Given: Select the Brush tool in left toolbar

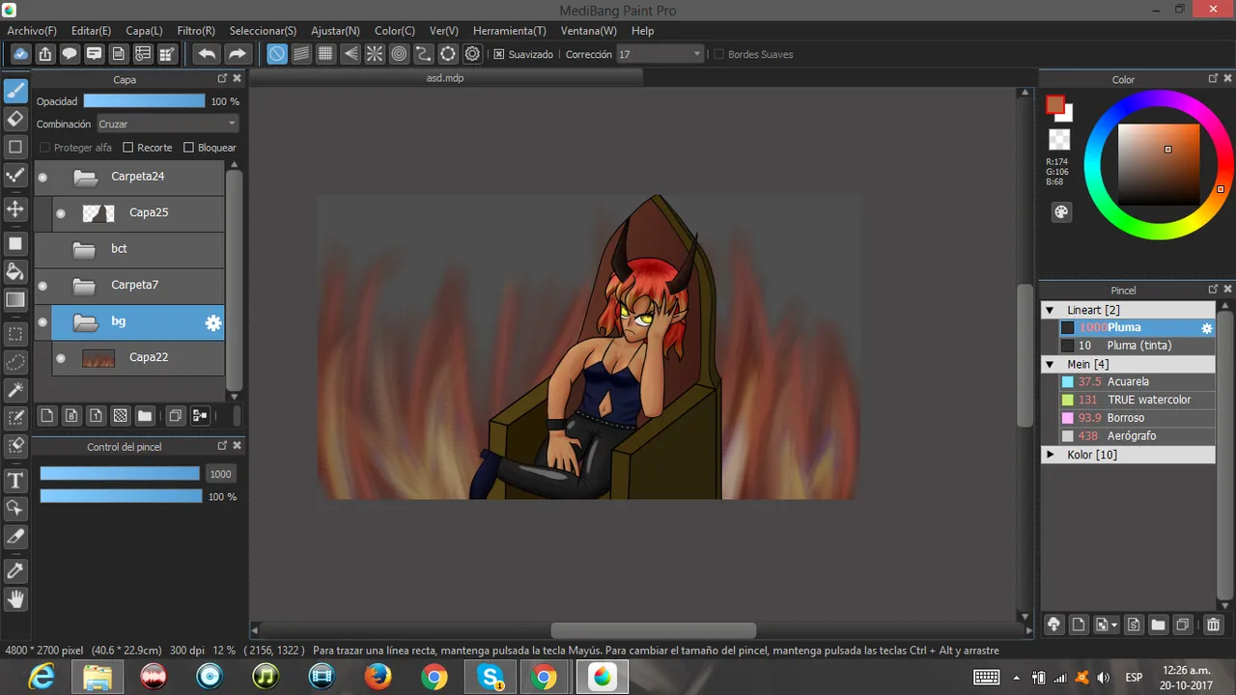Looking at the screenshot, I should 15,91.
